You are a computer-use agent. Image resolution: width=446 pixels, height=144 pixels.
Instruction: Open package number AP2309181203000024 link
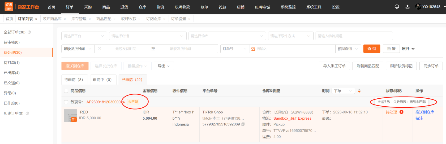pos(105,102)
